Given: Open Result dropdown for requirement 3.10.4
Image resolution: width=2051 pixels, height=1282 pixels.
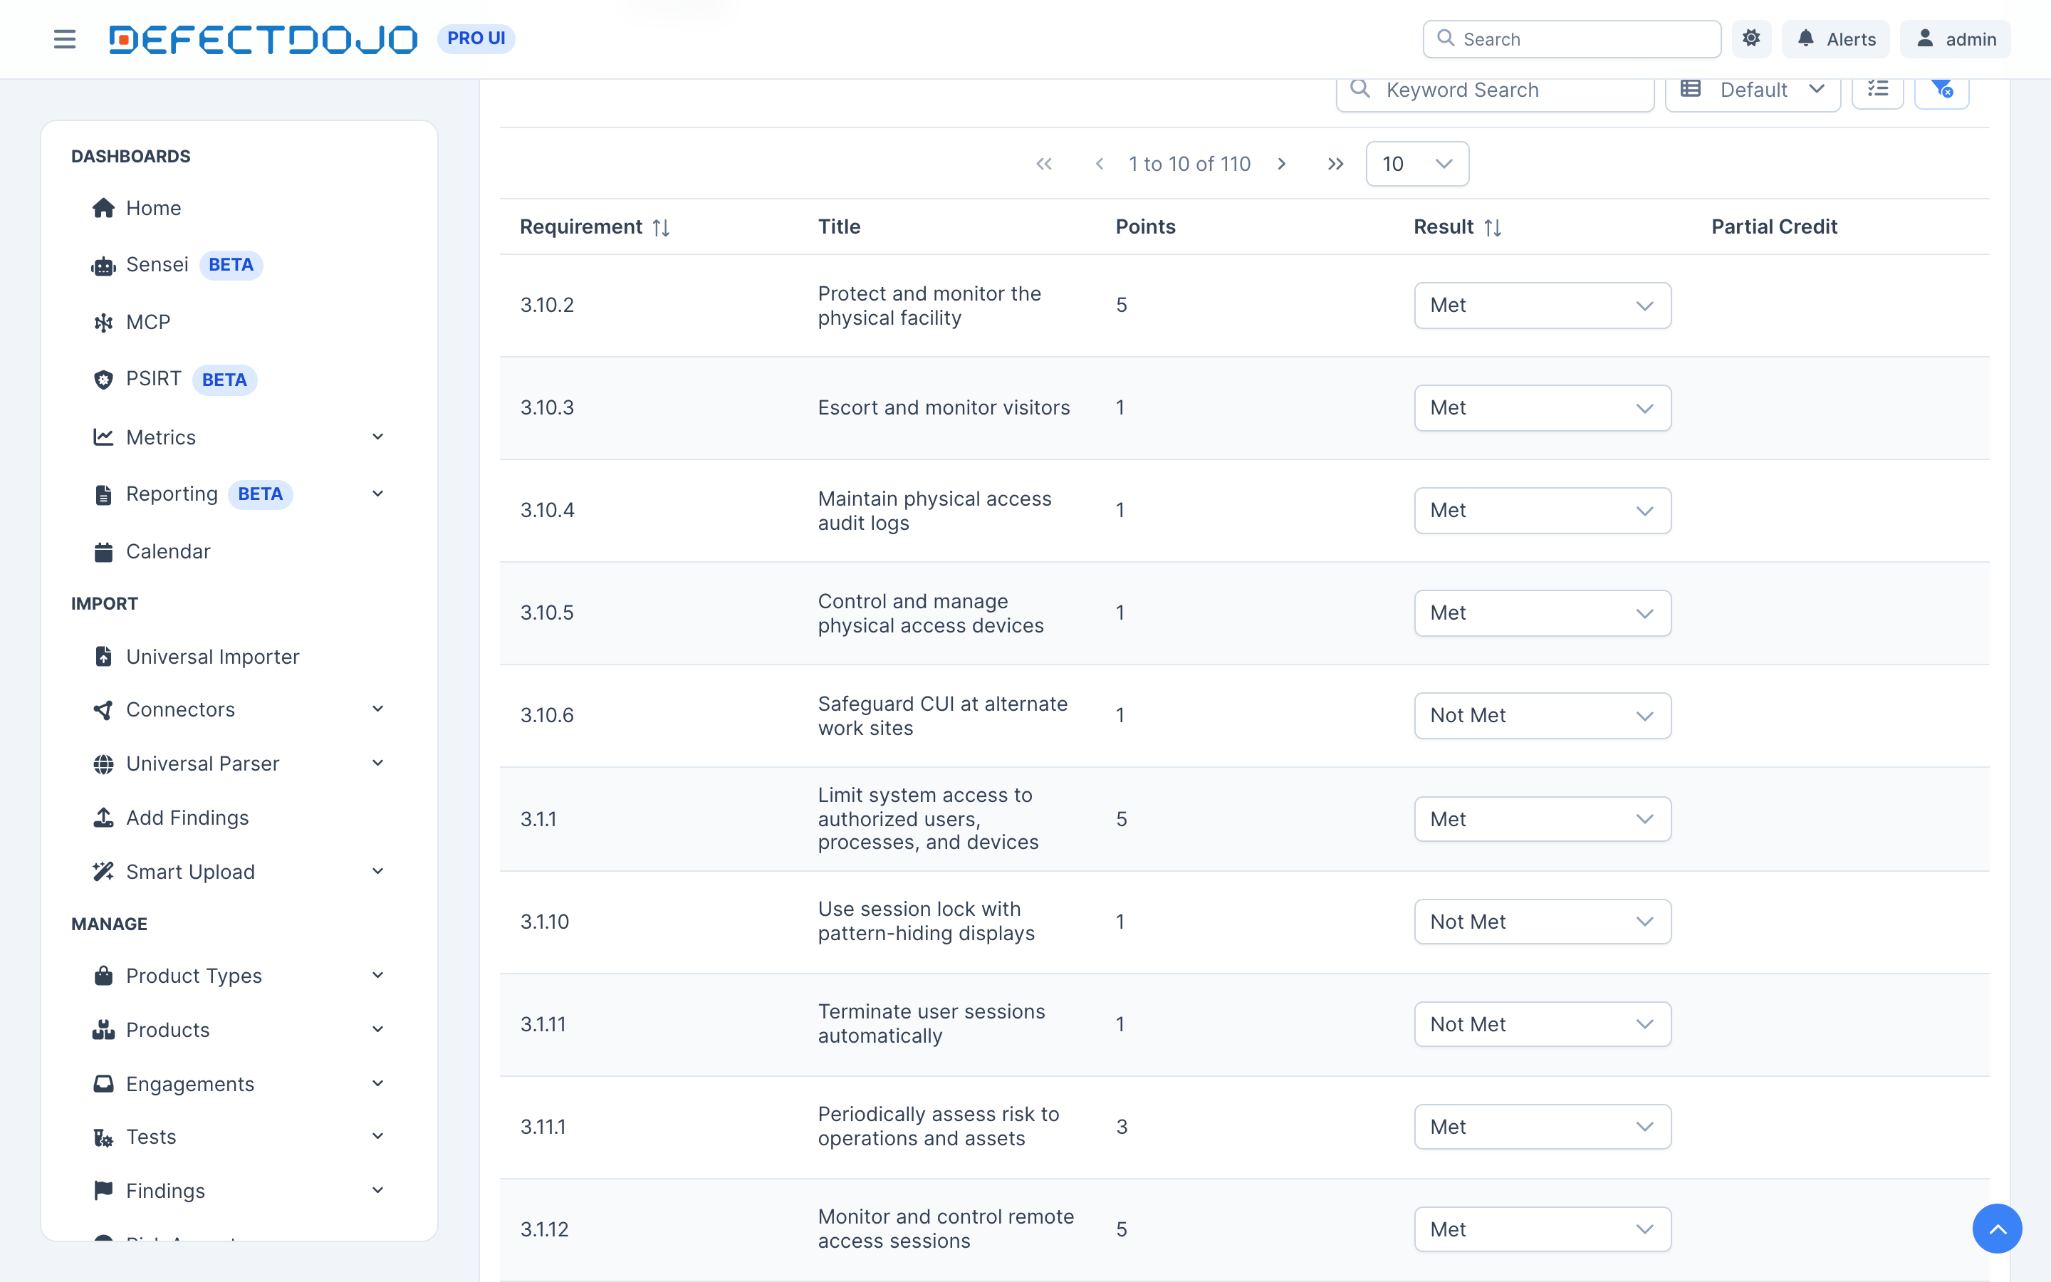Looking at the screenshot, I should [1543, 511].
